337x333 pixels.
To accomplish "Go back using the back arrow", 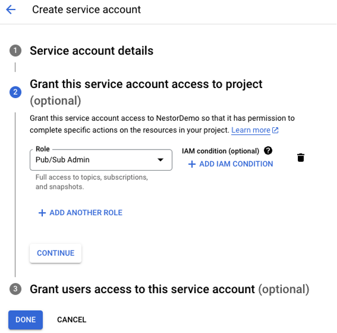I will click(11, 10).
